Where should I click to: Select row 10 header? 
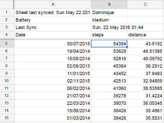click(x=7, y=81)
